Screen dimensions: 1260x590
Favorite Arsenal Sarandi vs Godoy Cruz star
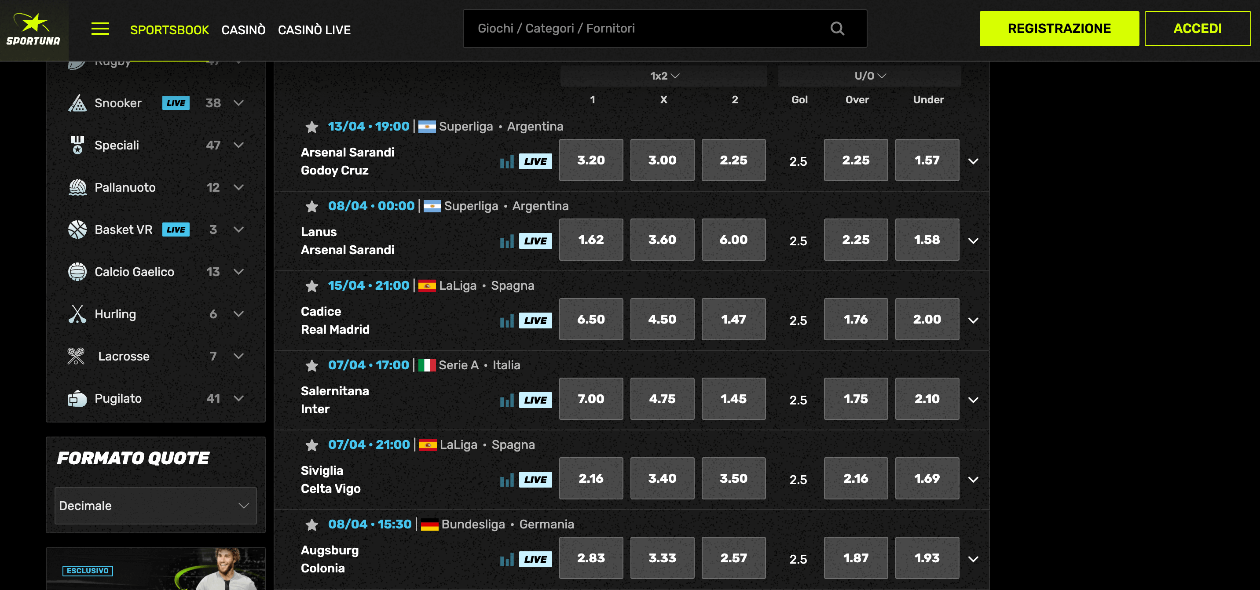(311, 127)
